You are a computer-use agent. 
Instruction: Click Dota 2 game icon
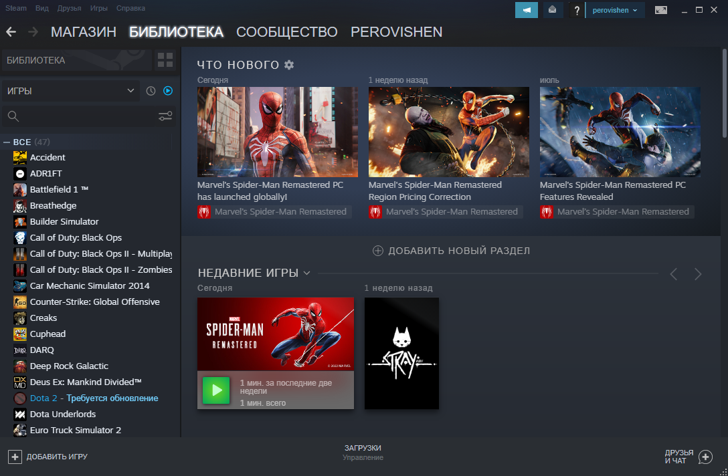20,398
